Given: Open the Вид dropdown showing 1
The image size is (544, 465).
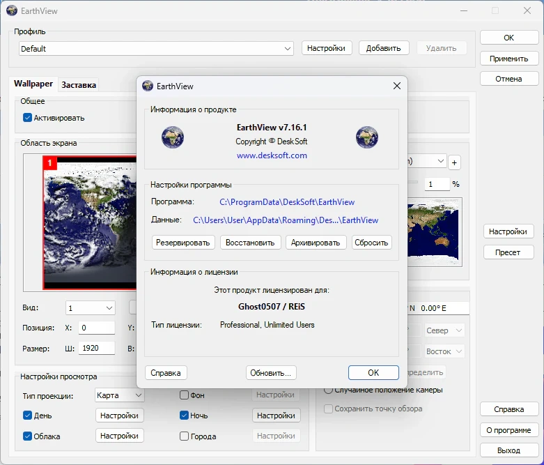Looking at the screenshot, I should pyautogui.click(x=91, y=308).
